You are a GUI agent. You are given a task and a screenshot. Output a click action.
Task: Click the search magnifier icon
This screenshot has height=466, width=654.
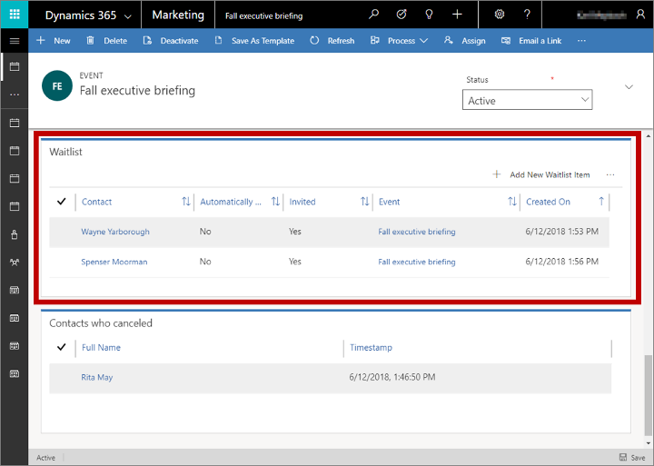tap(373, 15)
